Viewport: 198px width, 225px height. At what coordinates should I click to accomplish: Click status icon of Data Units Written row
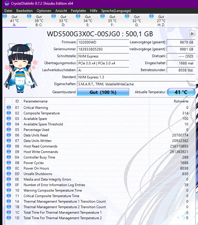pyautogui.click(x=9, y=141)
